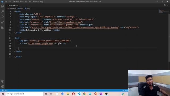Click the Ln 18 cursor position indicator
Screen dimensions: 170x96
pyautogui.click(x=125, y=90)
